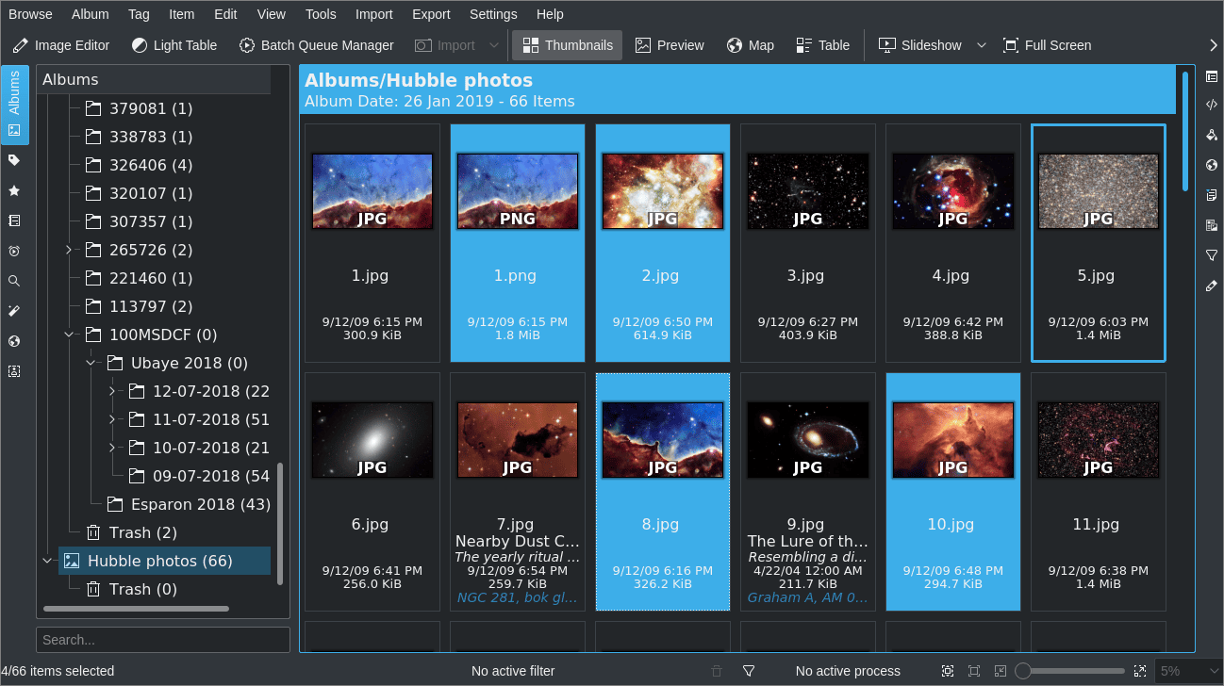Switch to Preview mode

670,44
